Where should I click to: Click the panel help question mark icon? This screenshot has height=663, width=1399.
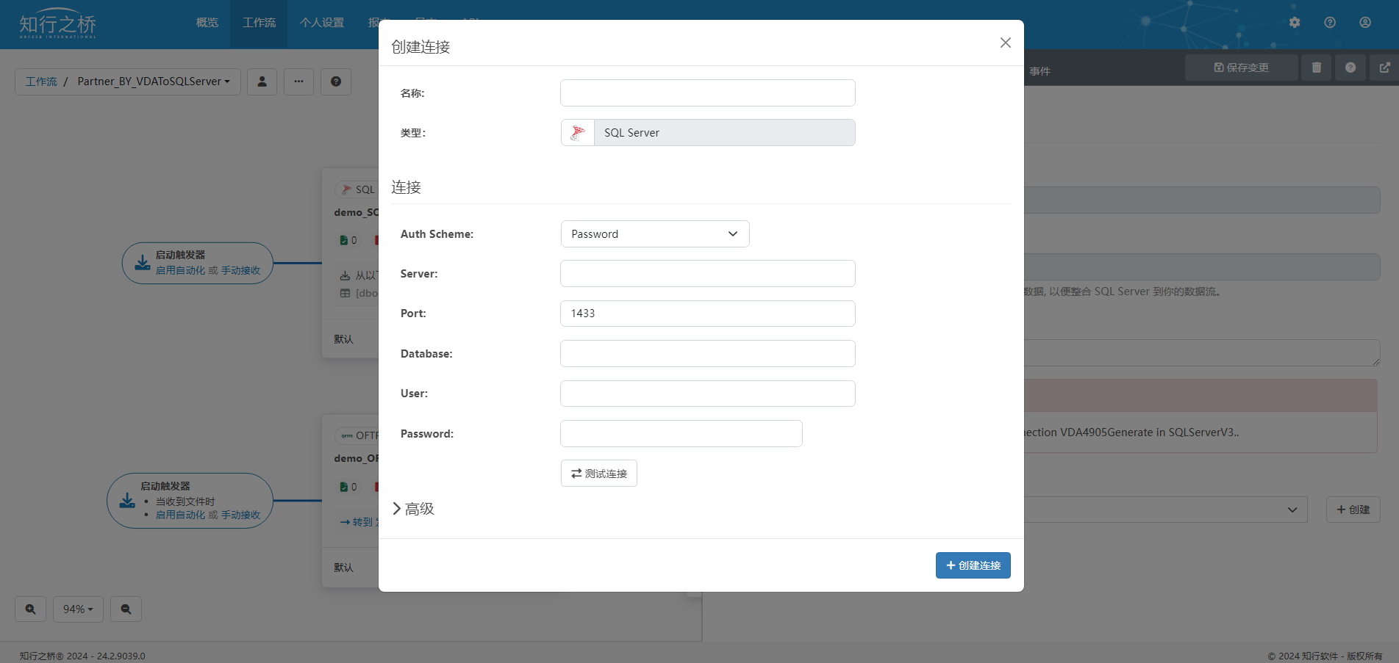1350,68
